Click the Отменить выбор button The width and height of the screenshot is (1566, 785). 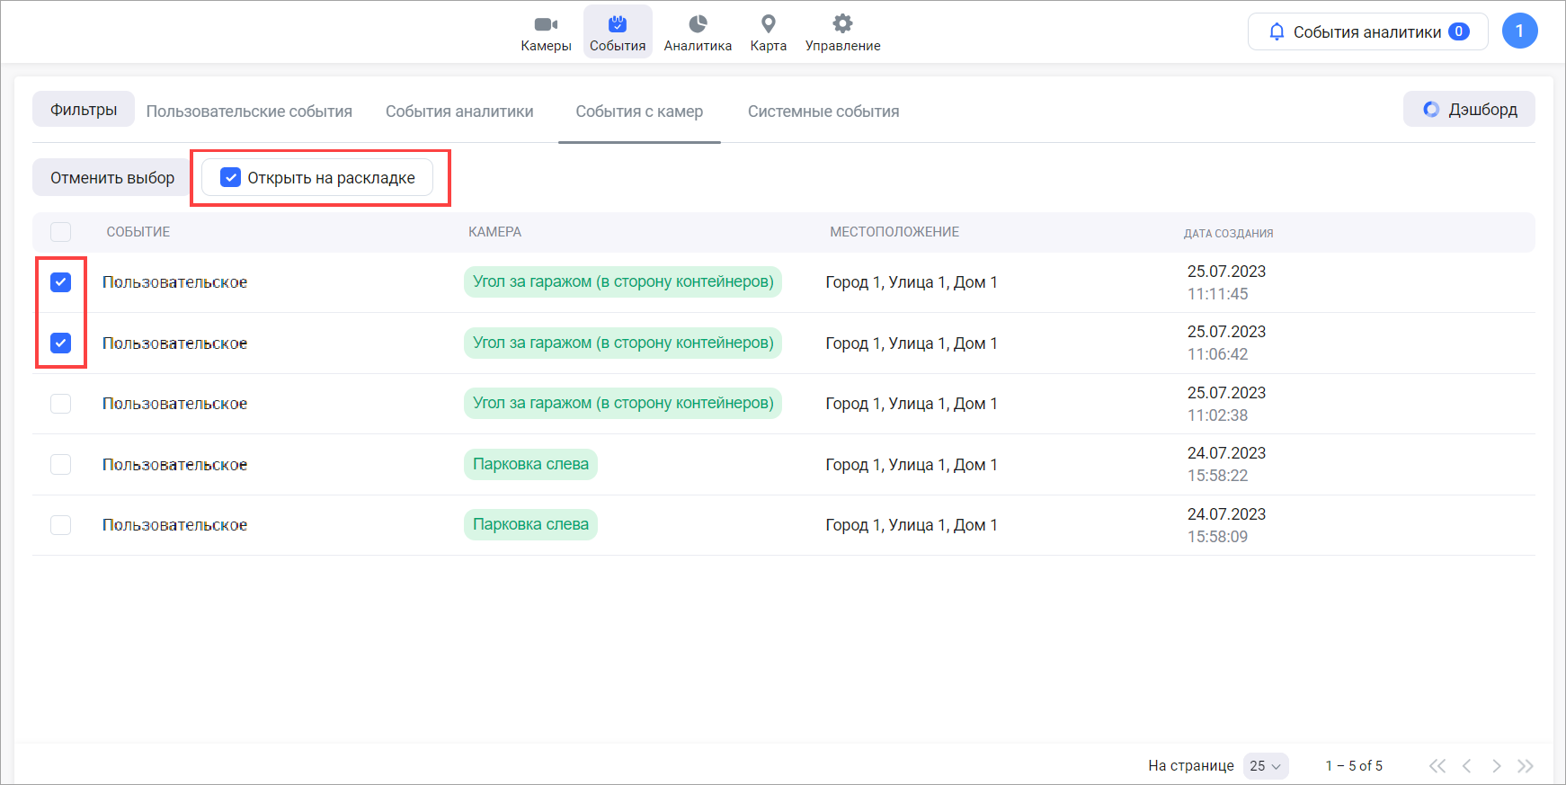pyautogui.click(x=112, y=178)
